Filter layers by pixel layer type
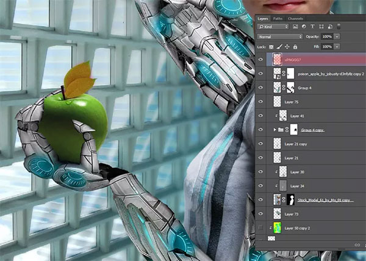366x261 pixels. pyautogui.click(x=295, y=27)
